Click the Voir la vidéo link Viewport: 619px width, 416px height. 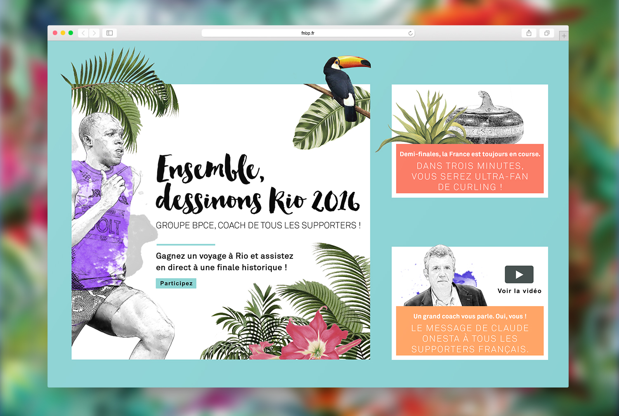pos(519,291)
